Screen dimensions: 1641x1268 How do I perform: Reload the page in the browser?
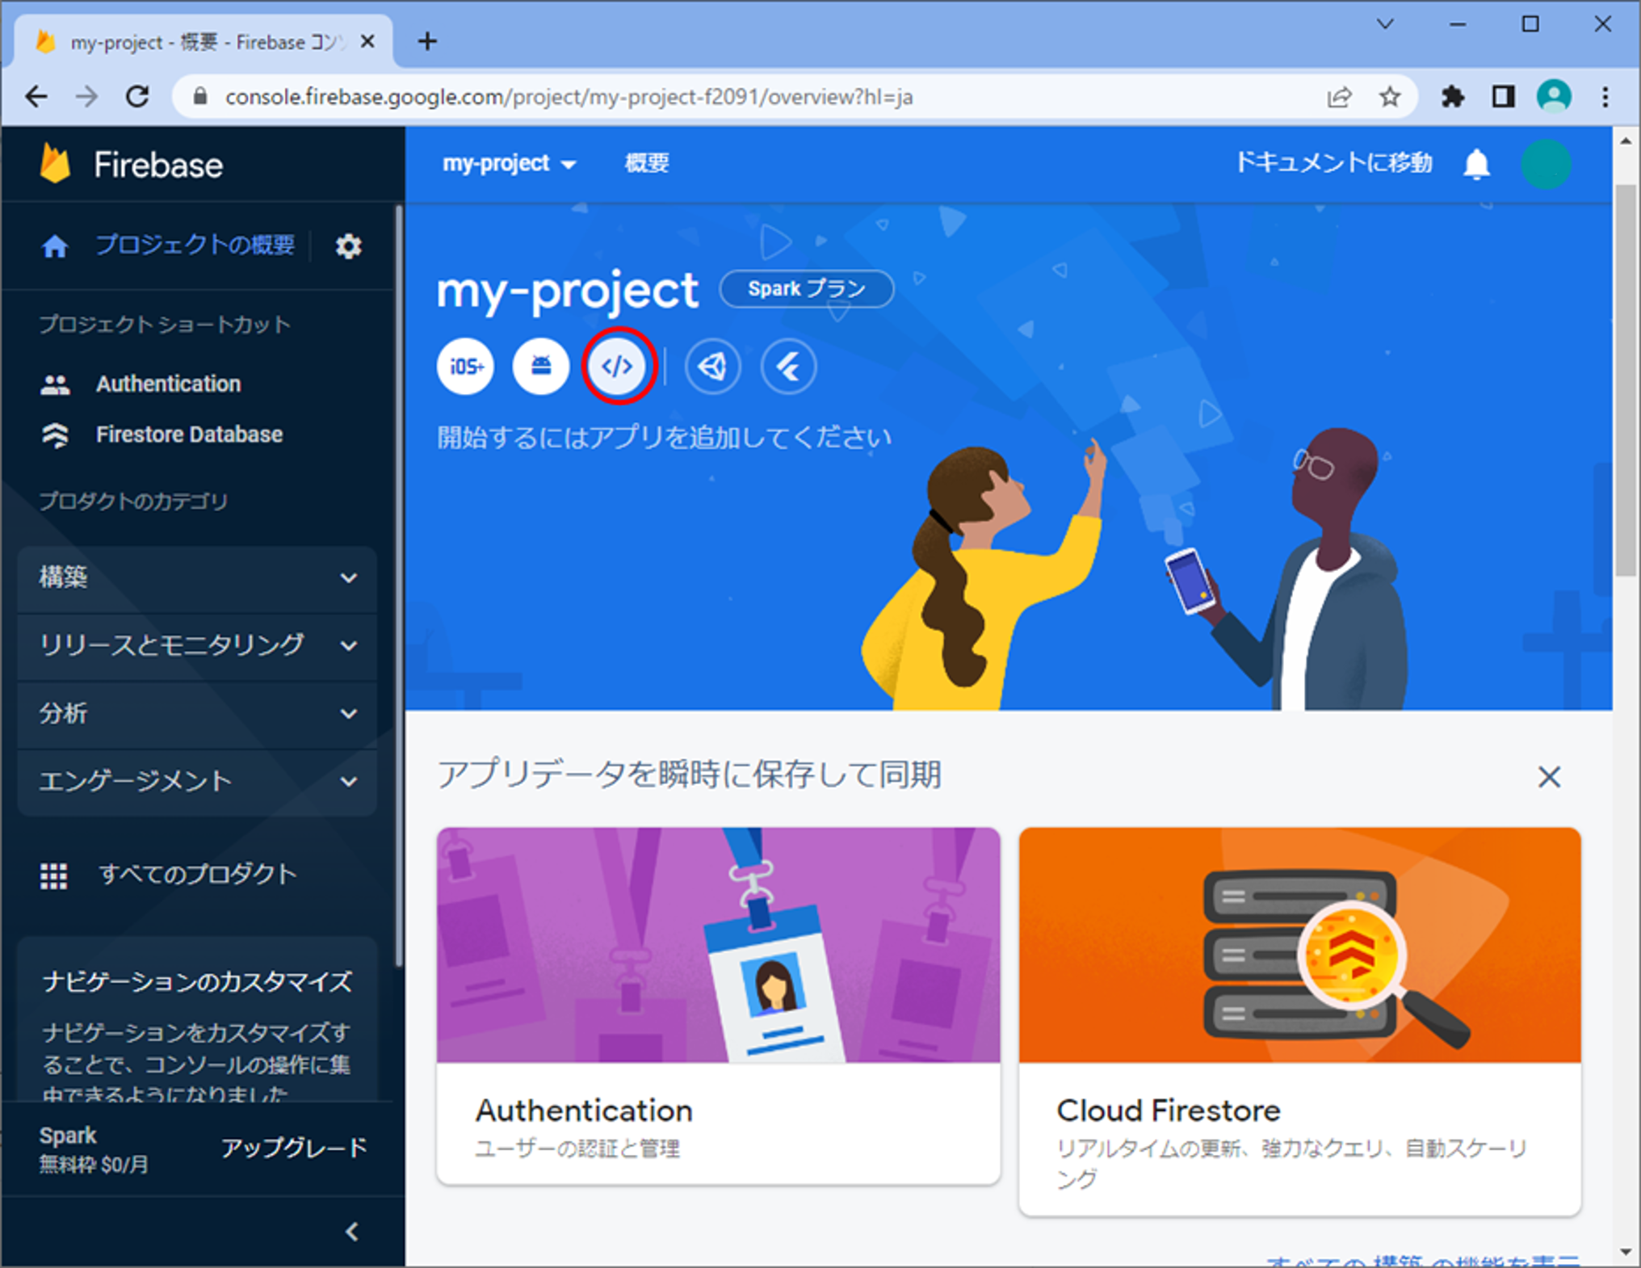[x=138, y=97]
